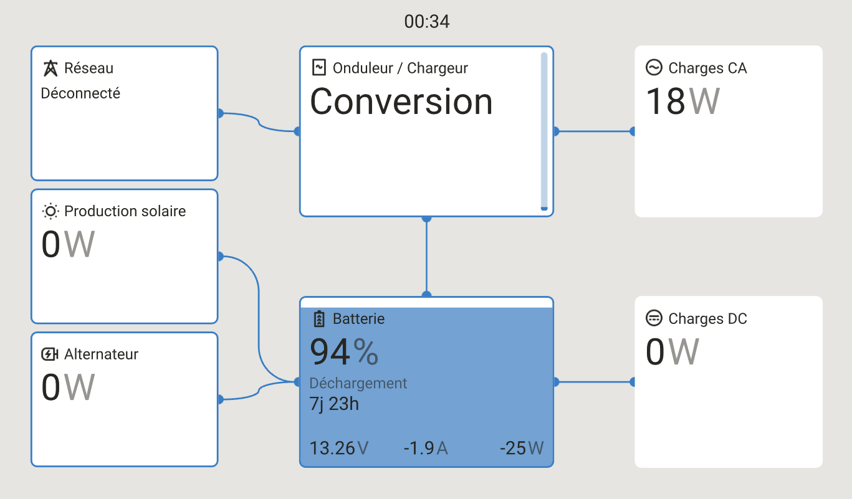This screenshot has height=499, width=852.
Task: Click the vertical gauge bar in Onduleur card
Action: [x=544, y=131]
